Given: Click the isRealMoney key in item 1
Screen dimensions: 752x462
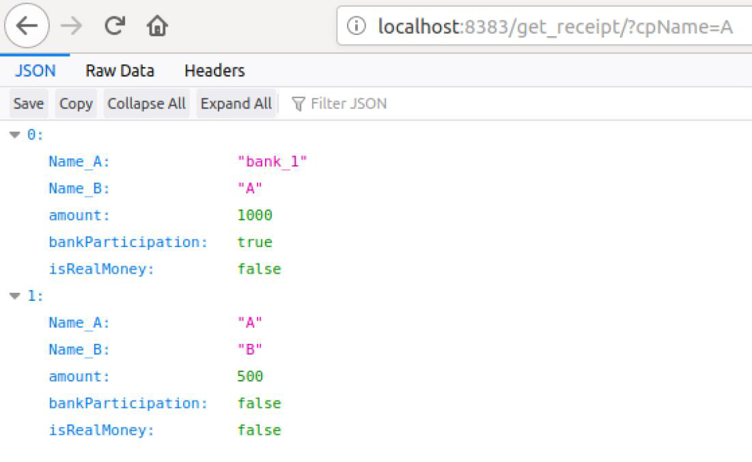Looking at the screenshot, I should click(x=101, y=430).
